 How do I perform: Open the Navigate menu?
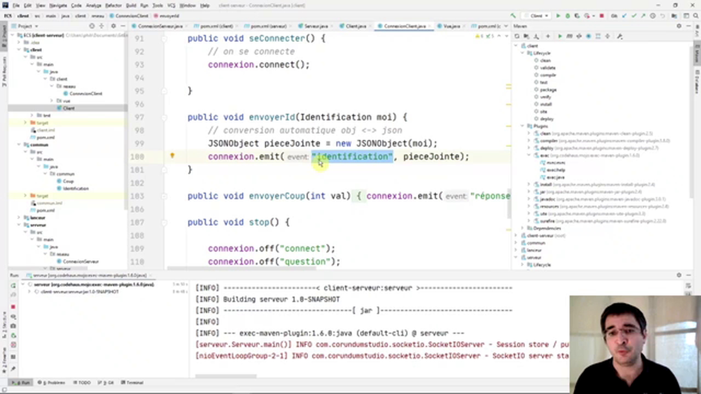click(x=58, y=5)
